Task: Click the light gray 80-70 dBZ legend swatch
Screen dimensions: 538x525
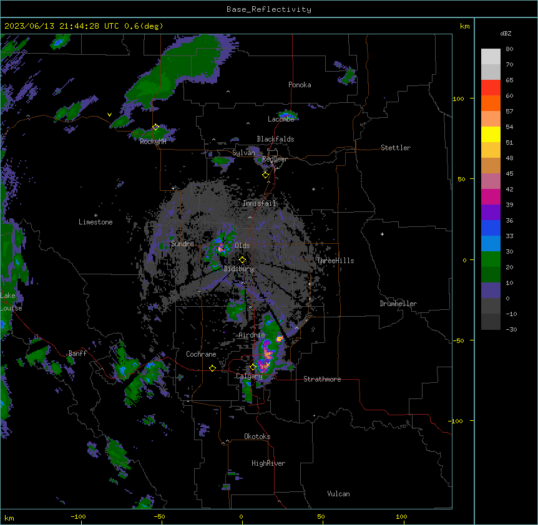Action: [491, 57]
